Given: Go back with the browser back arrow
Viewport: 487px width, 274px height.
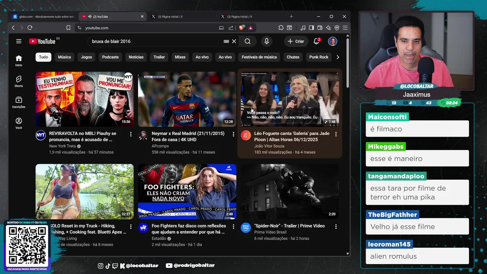Looking at the screenshot, I should click(13, 28).
